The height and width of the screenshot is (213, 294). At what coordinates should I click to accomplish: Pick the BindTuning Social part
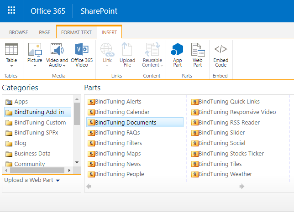[x=218, y=143]
